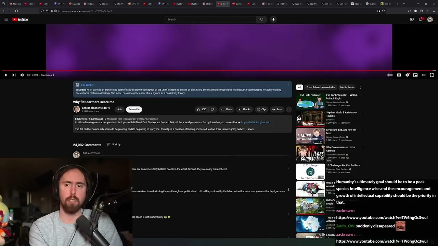Screen dimensions: 438x246
Task: Select the Media theories chip
Action: coord(348,87)
